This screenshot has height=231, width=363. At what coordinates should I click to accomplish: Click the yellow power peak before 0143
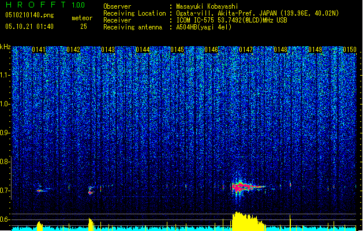tap(91, 224)
